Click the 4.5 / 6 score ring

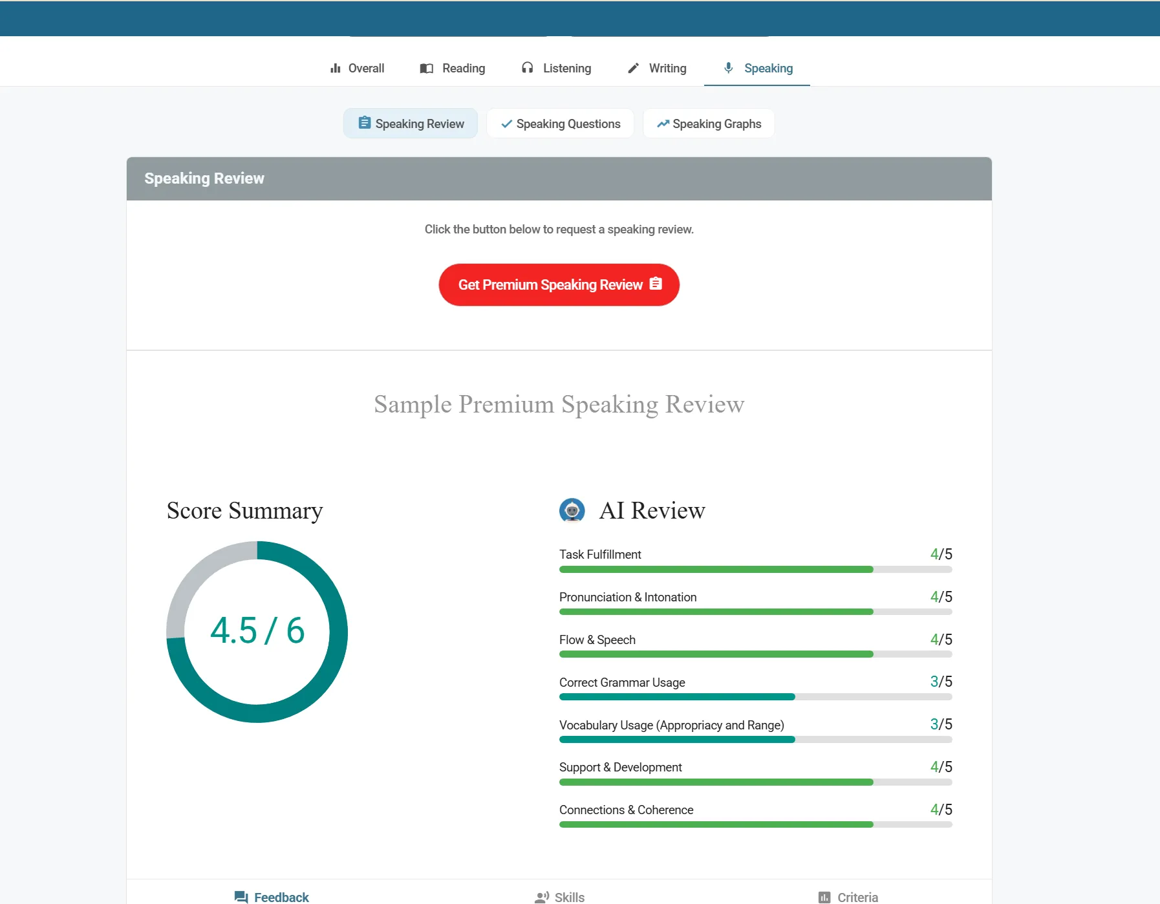point(257,632)
